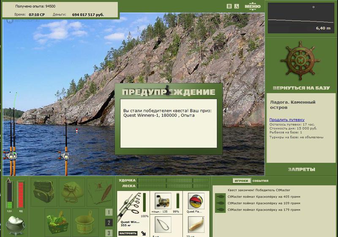
Task: Click the money amount 694 017 517 руб.
Action: [x=88, y=15]
